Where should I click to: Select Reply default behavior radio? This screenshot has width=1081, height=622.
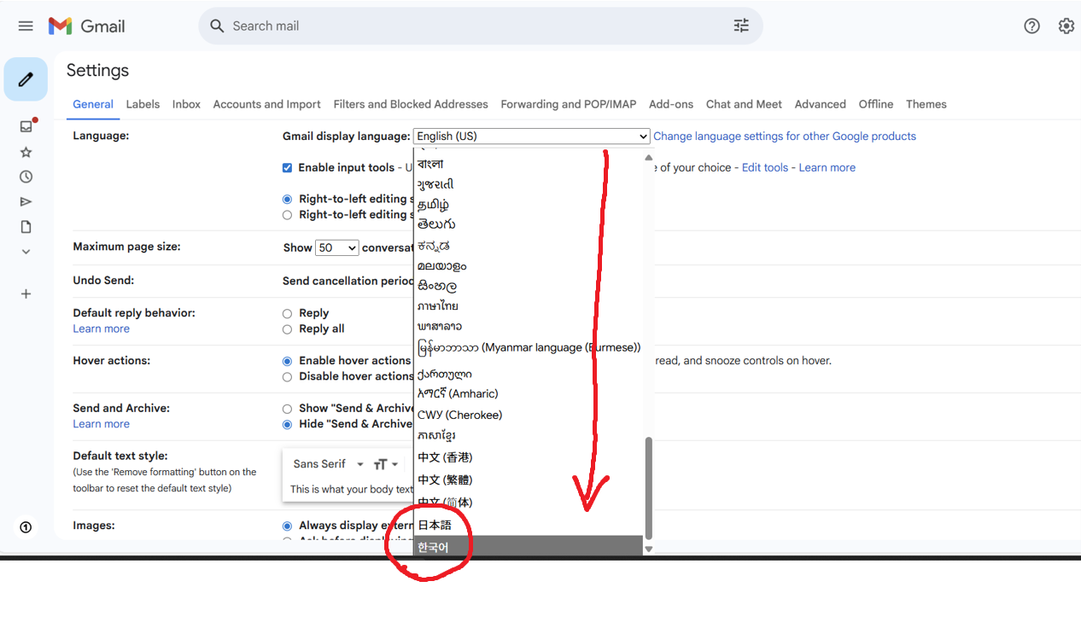tap(287, 313)
